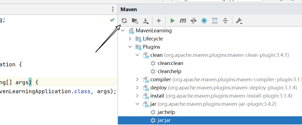Click the Plugins folder gear icon

tap(138, 47)
